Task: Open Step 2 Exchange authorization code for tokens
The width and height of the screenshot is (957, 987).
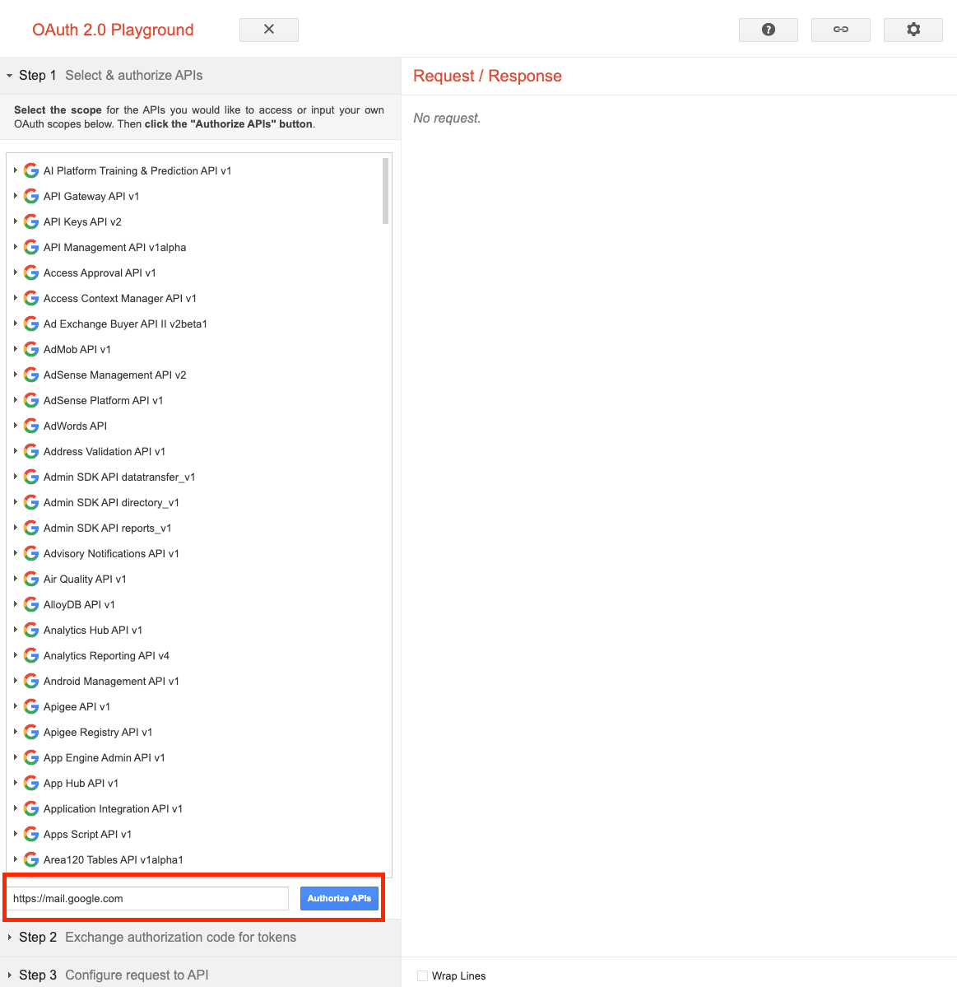Action: [201, 938]
